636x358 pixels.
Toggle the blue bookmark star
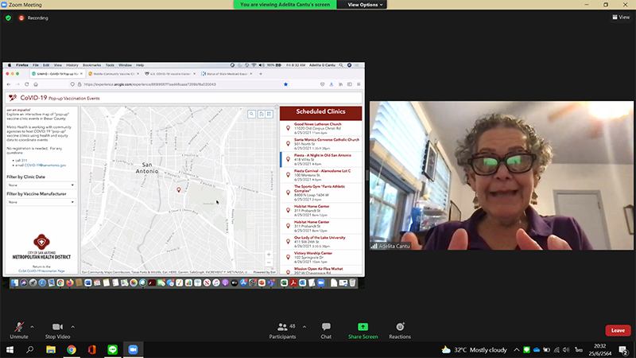coord(285,84)
